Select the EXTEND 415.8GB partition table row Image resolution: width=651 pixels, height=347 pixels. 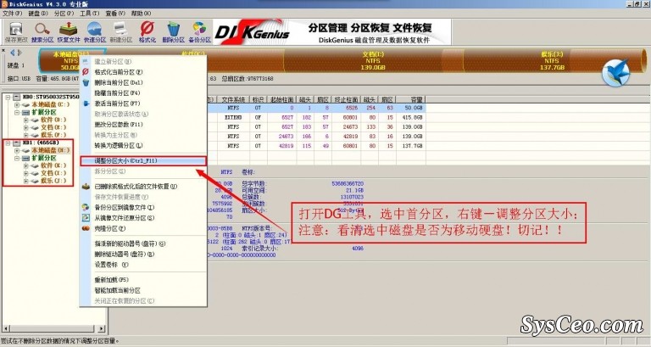[316, 118]
